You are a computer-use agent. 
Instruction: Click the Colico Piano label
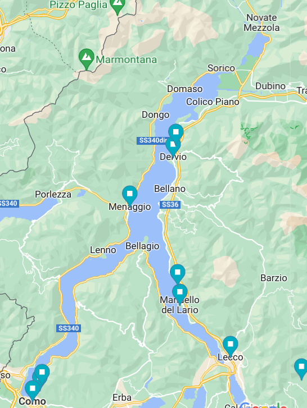click(x=213, y=102)
